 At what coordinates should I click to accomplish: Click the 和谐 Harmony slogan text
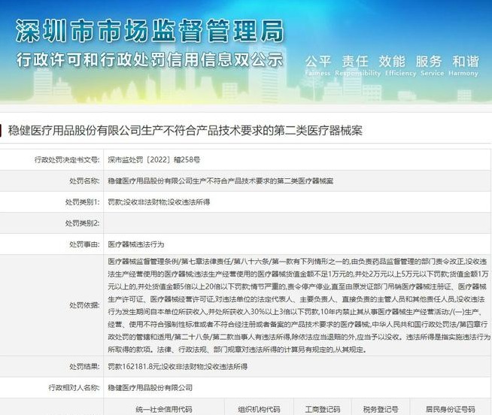[x=463, y=65]
